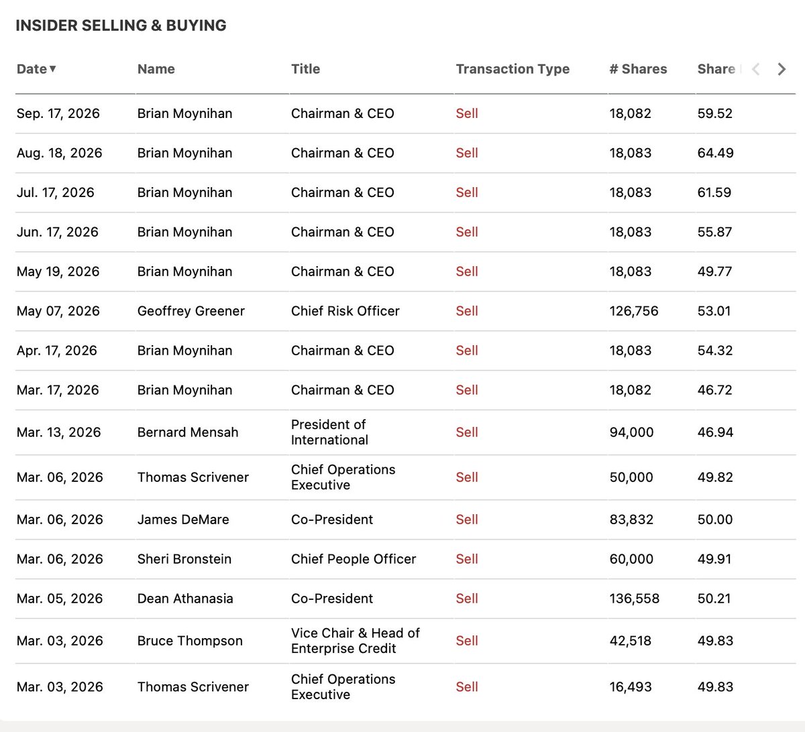
Task: Click the 94,000 shares value
Action: (x=631, y=432)
